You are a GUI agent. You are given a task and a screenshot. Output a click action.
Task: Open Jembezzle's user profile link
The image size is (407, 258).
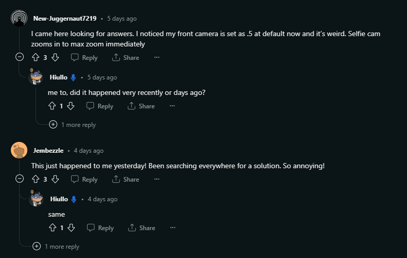(48, 151)
